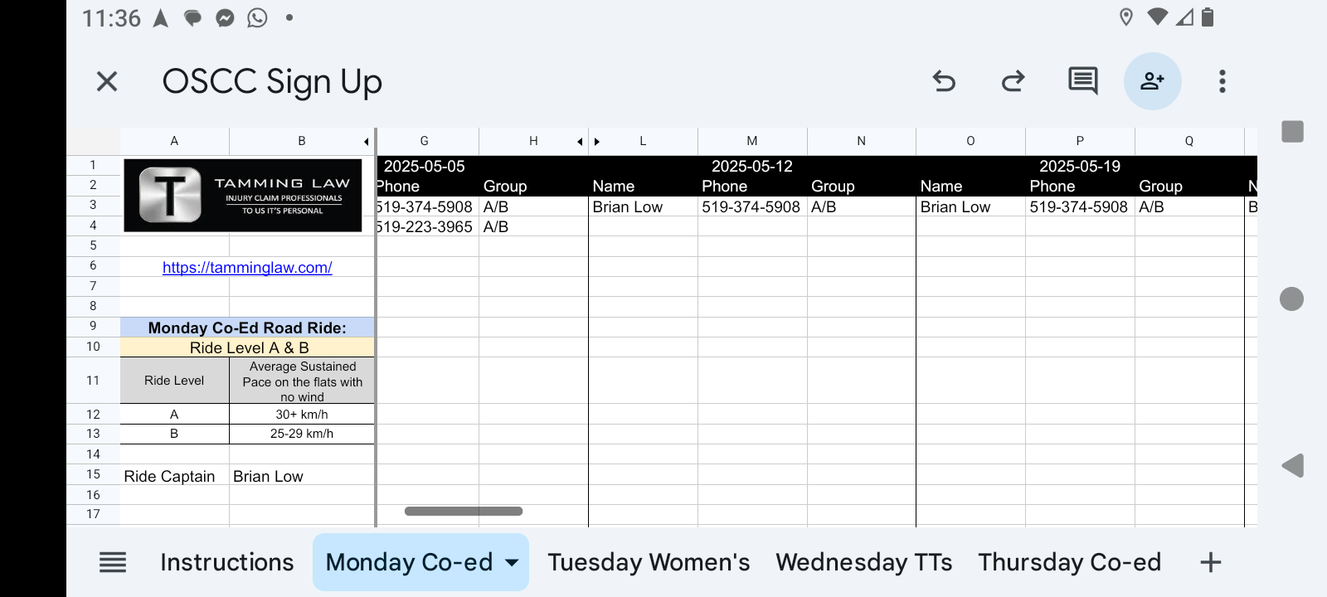
Task: Add a new sheet with plus icon
Action: point(1210,562)
